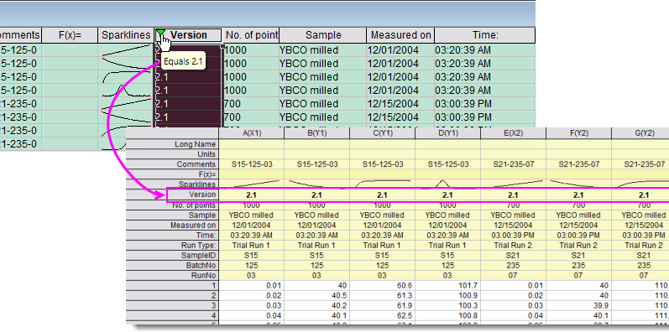Select the Comments row label in lower sheet

tap(172, 164)
